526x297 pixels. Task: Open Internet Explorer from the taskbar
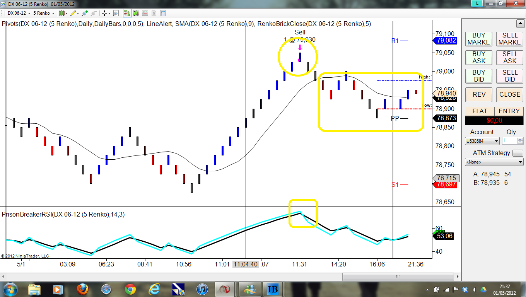(154, 289)
